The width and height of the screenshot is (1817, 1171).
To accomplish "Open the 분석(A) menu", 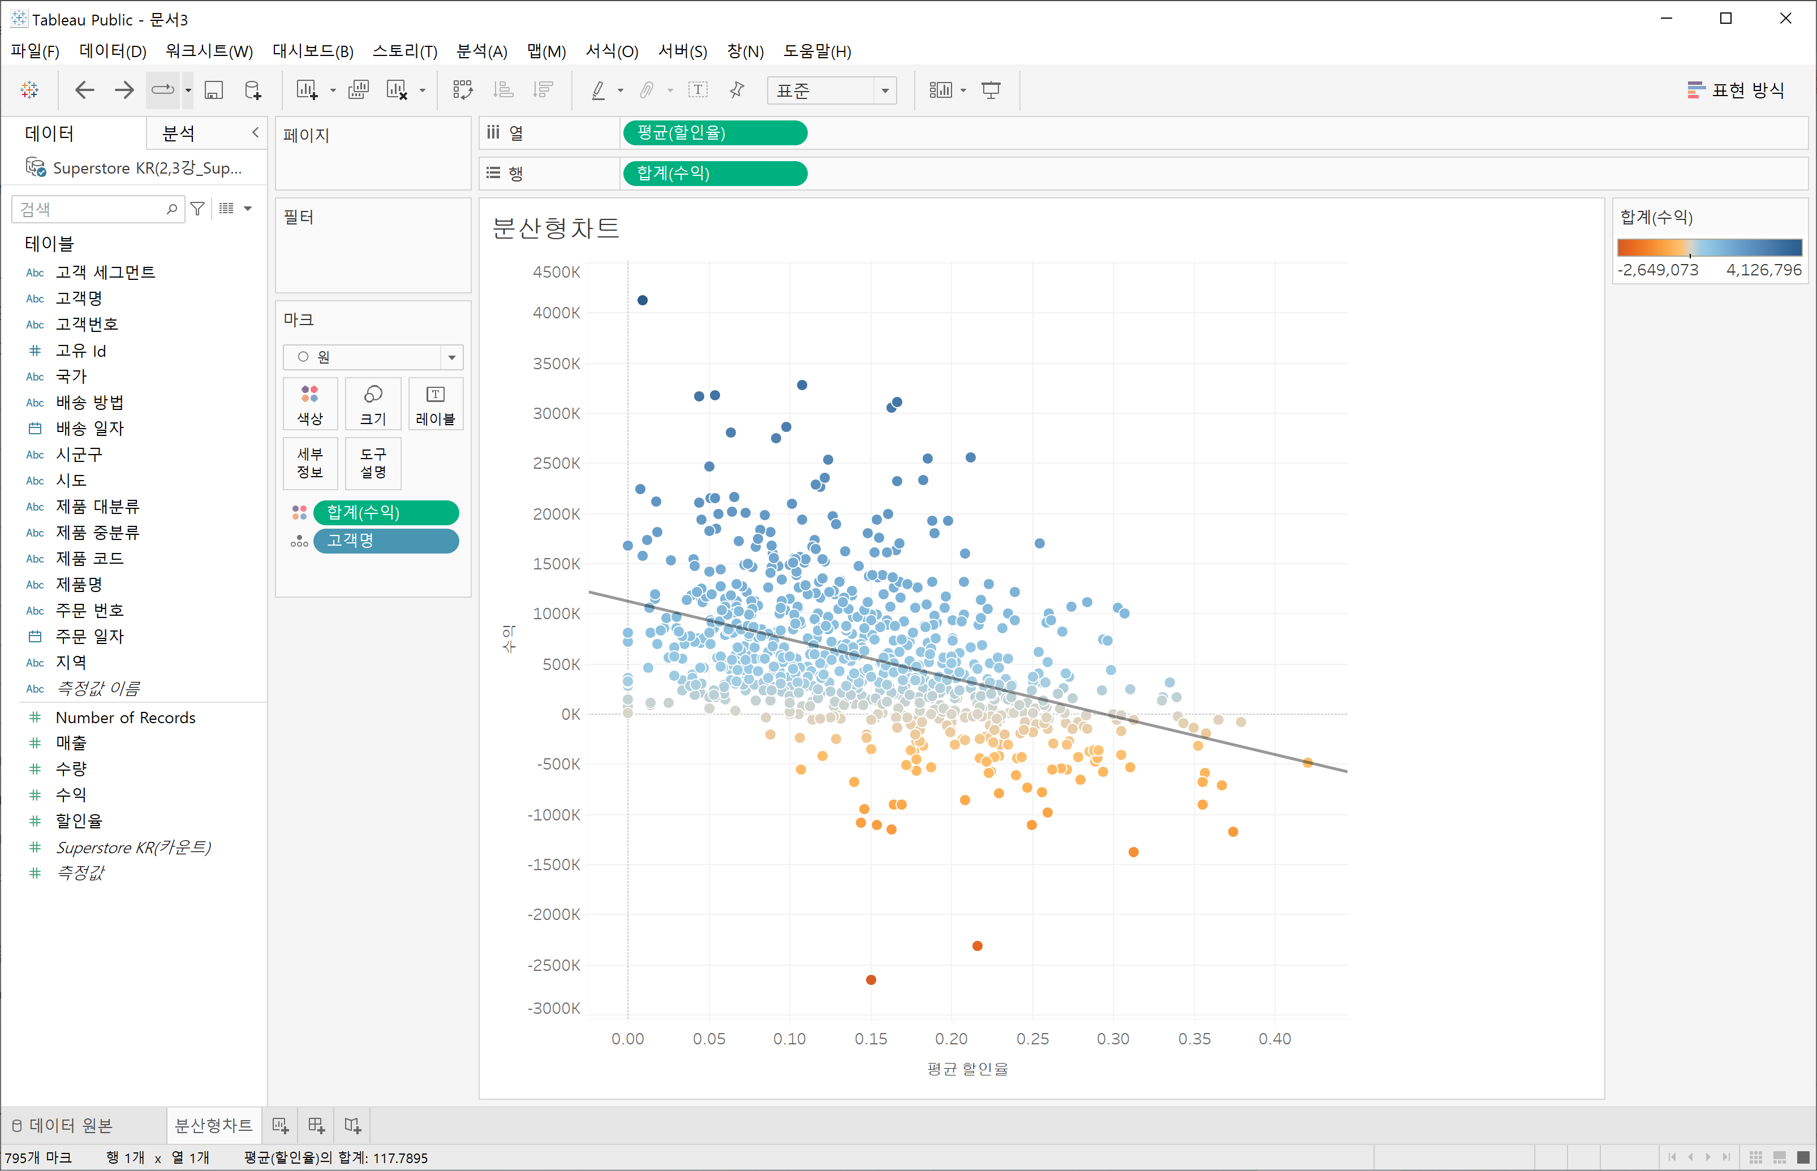I will tap(481, 51).
